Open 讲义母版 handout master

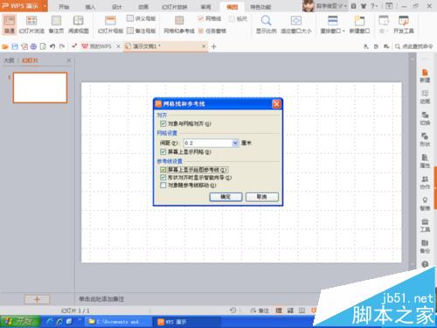click(x=142, y=18)
